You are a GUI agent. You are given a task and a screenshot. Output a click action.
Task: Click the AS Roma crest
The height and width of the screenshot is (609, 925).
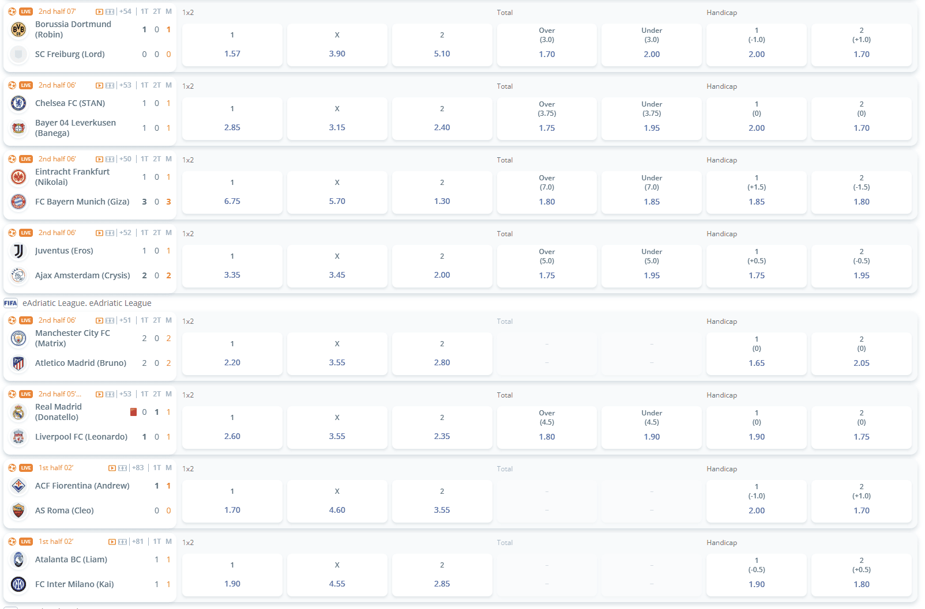[x=18, y=510]
